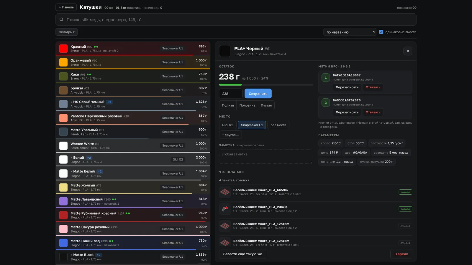This screenshot has height=265, width=472.
Task: Select the Qidi Q2 location option
Action: [227, 125]
